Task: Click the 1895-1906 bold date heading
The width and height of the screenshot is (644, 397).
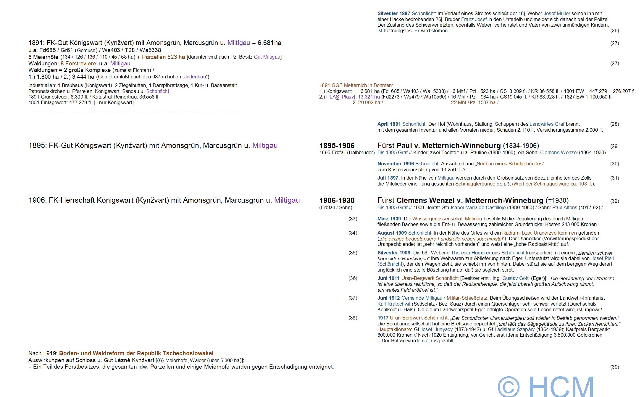Action: [x=337, y=146]
